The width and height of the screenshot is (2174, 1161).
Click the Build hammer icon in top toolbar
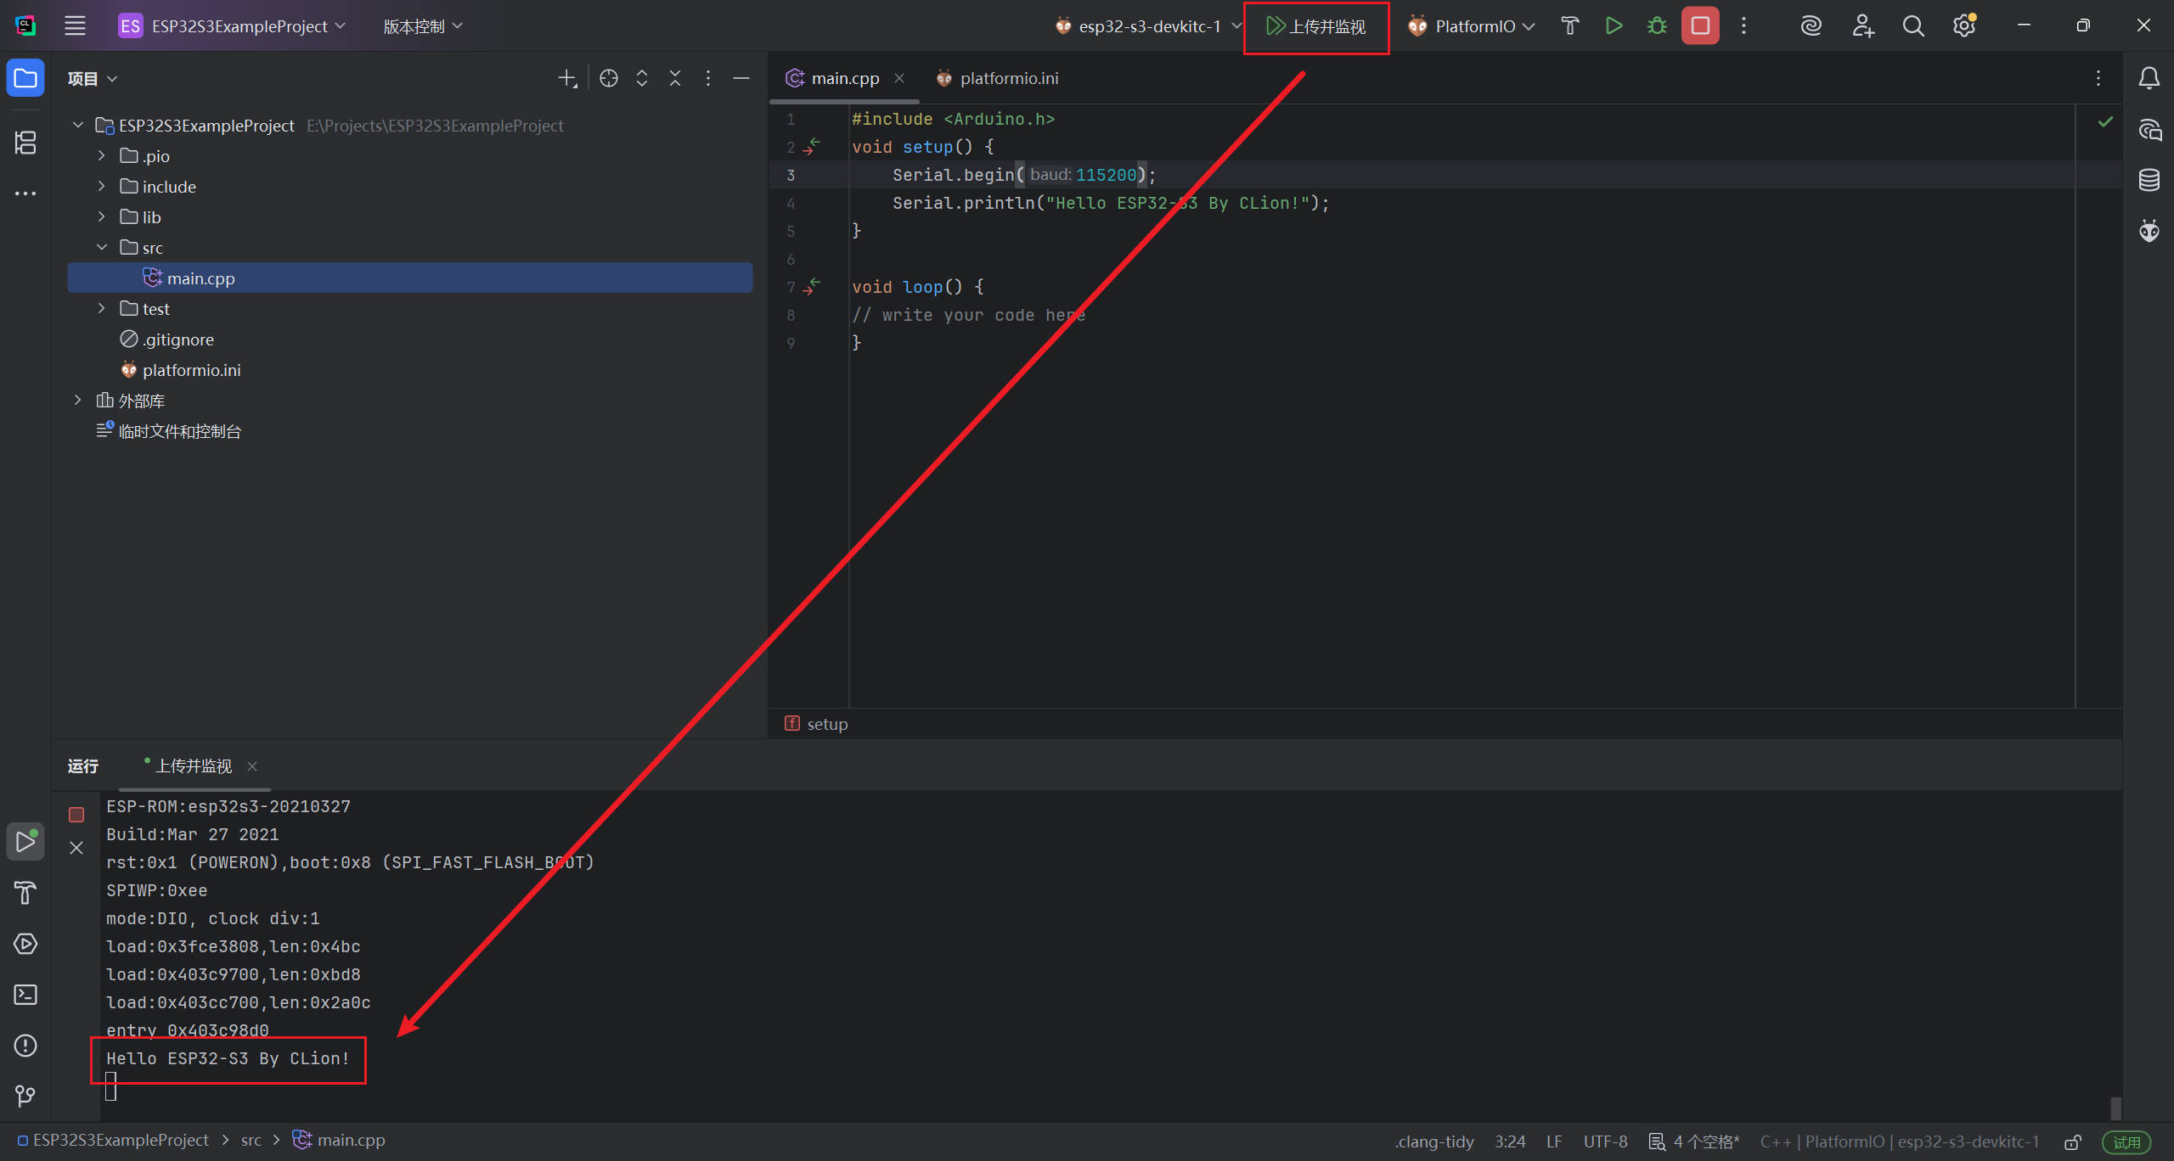point(1569,26)
